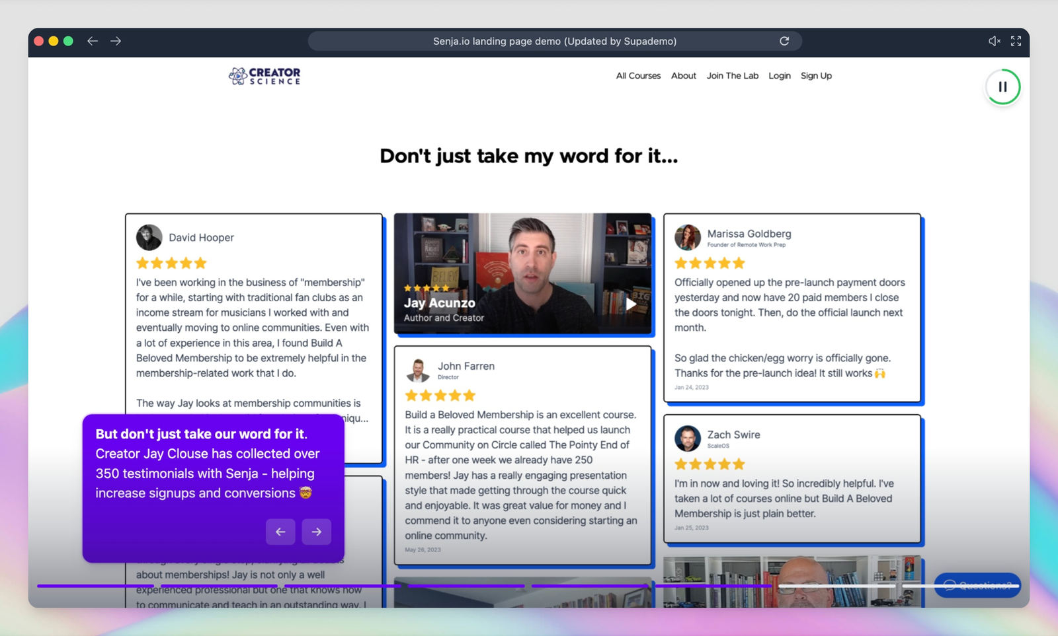Click the star rating on John Farren's review
The height and width of the screenshot is (636, 1058).
coord(440,396)
